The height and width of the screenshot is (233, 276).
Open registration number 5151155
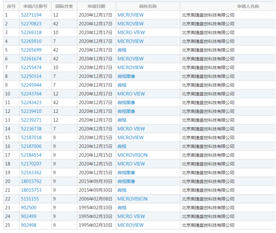coord(30,199)
